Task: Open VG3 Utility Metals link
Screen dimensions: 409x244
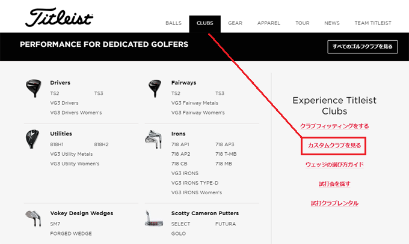Action: point(72,154)
